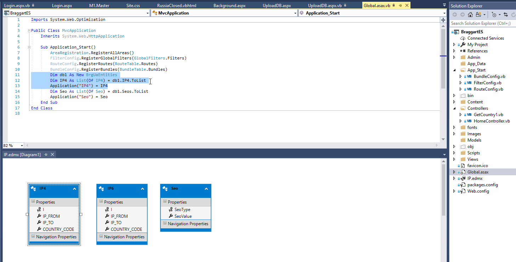516x262 pixels.
Task: Select HomeController.vb in Solution Explorer
Action: (x=492, y=121)
